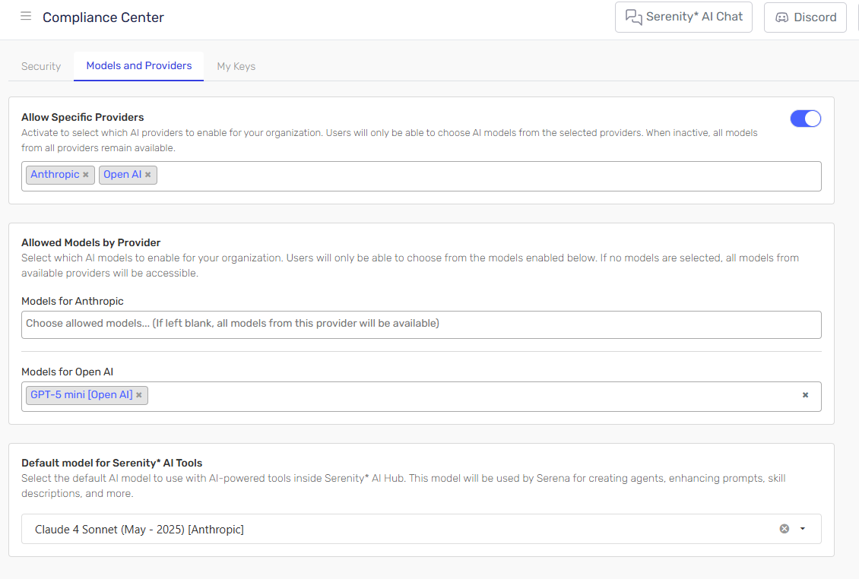Go to the My Keys tab
This screenshot has width=859, height=579.
(236, 66)
